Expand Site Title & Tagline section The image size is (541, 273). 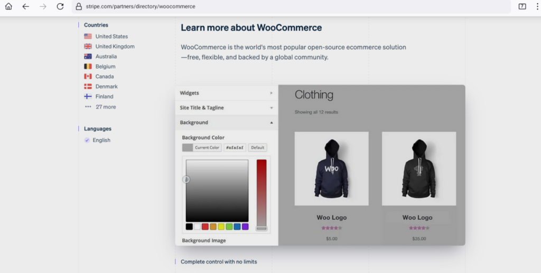coord(226,108)
